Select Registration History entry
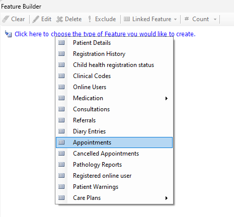The width and height of the screenshot is (234, 217). pos(114,54)
